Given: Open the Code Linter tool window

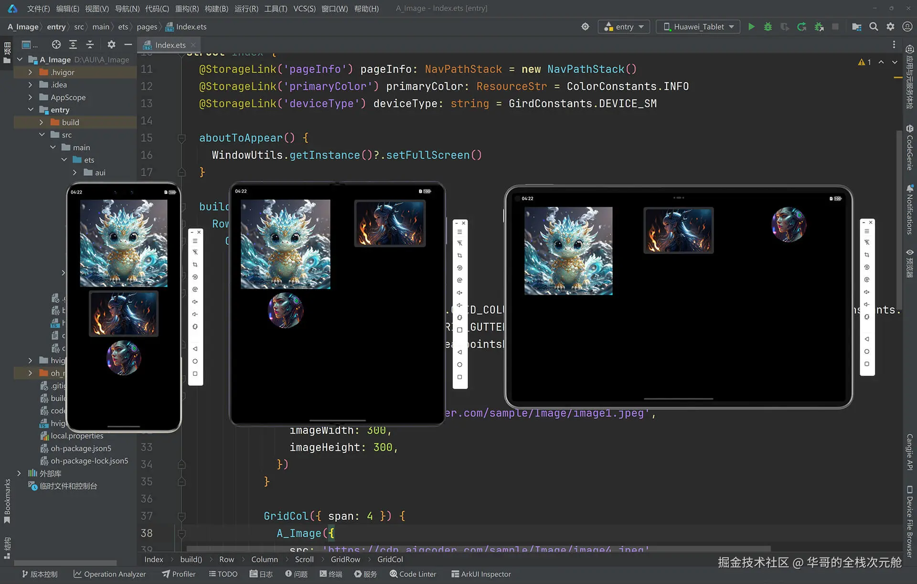Looking at the screenshot, I should pos(413,574).
